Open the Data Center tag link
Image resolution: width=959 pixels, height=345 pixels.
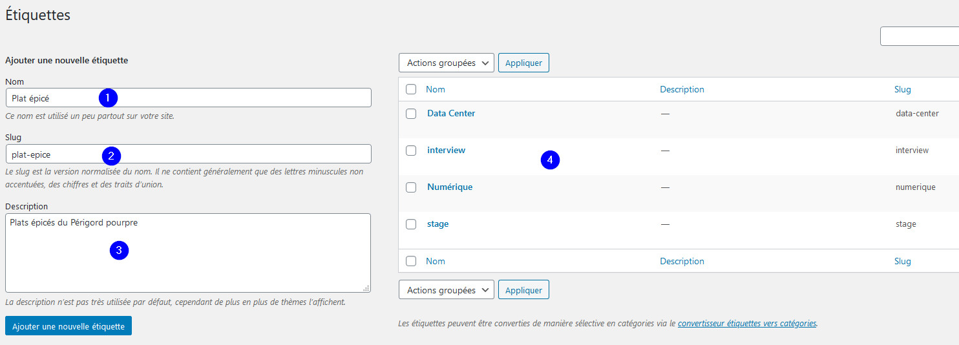pos(451,113)
